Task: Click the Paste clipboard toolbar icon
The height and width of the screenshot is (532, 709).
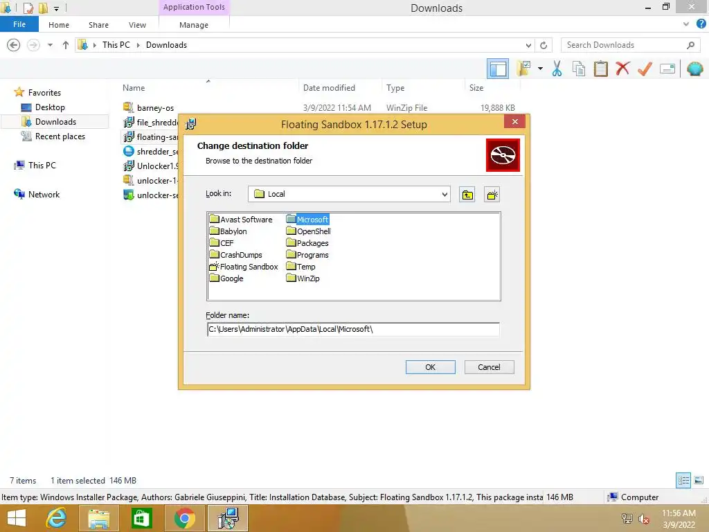Action: tap(600, 69)
